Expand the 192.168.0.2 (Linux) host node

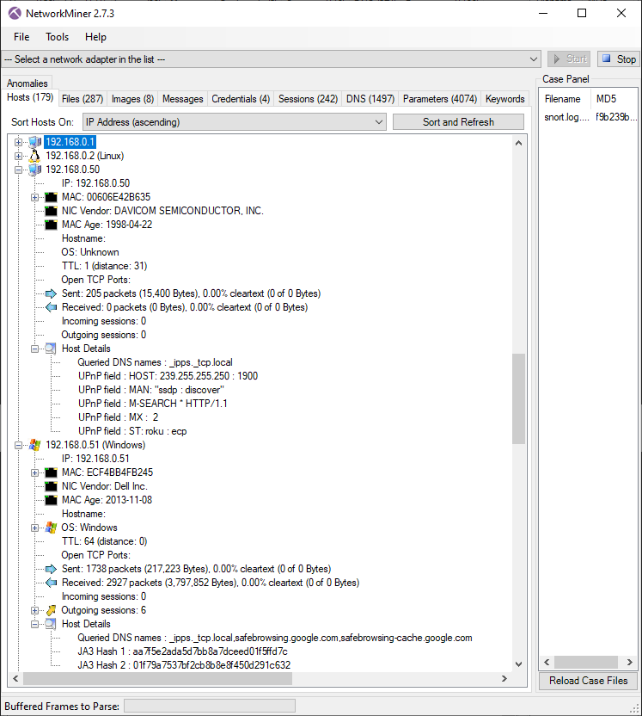coord(18,156)
